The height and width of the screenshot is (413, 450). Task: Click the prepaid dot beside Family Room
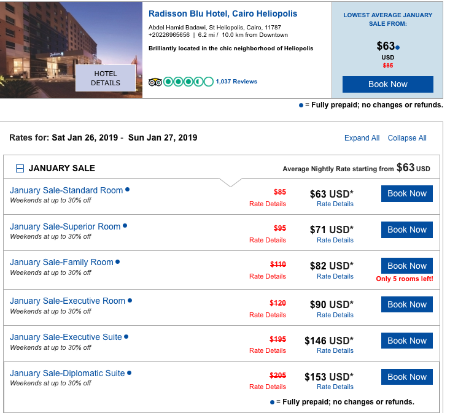118,261
